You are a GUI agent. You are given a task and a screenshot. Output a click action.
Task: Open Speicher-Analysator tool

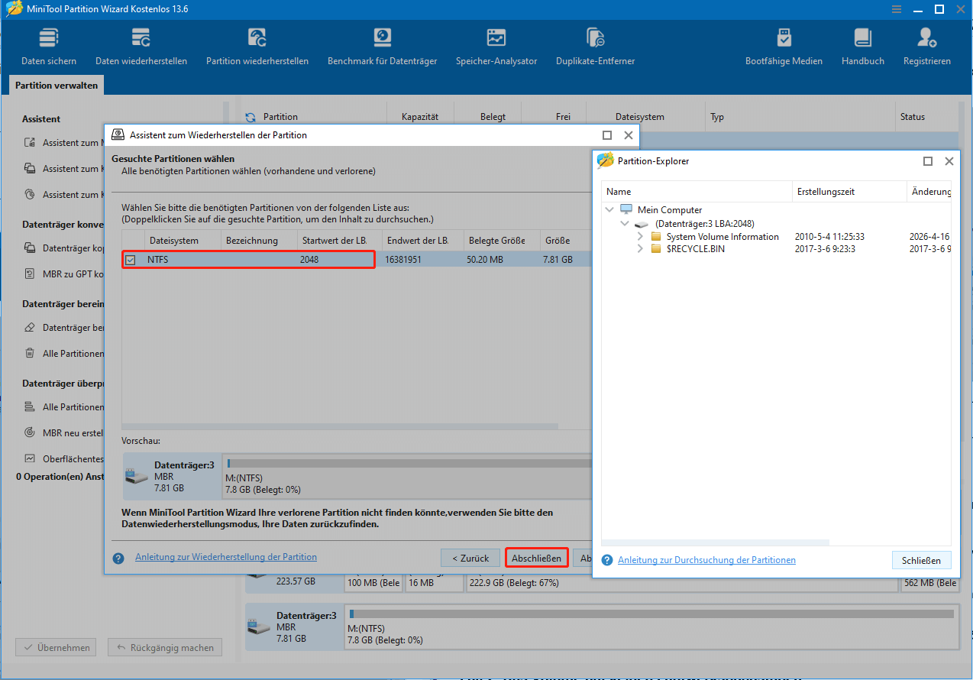coord(496,47)
